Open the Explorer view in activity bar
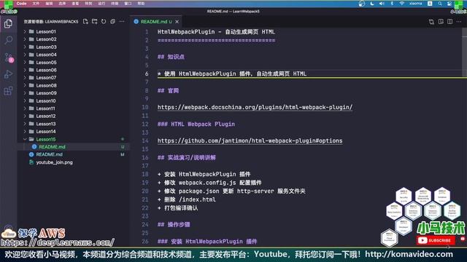The height and width of the screenshot is (262, 467). click(x=8, y=23)
